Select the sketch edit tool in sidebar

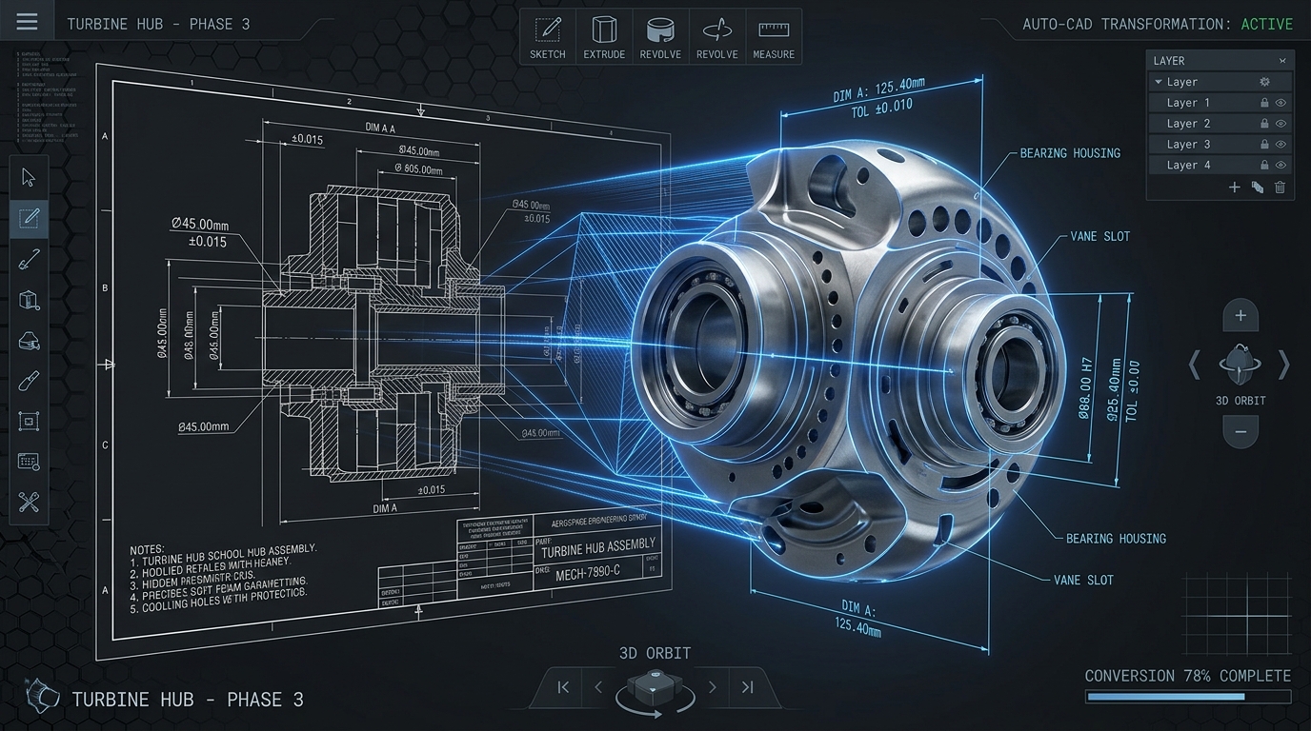tap(29, 219)
